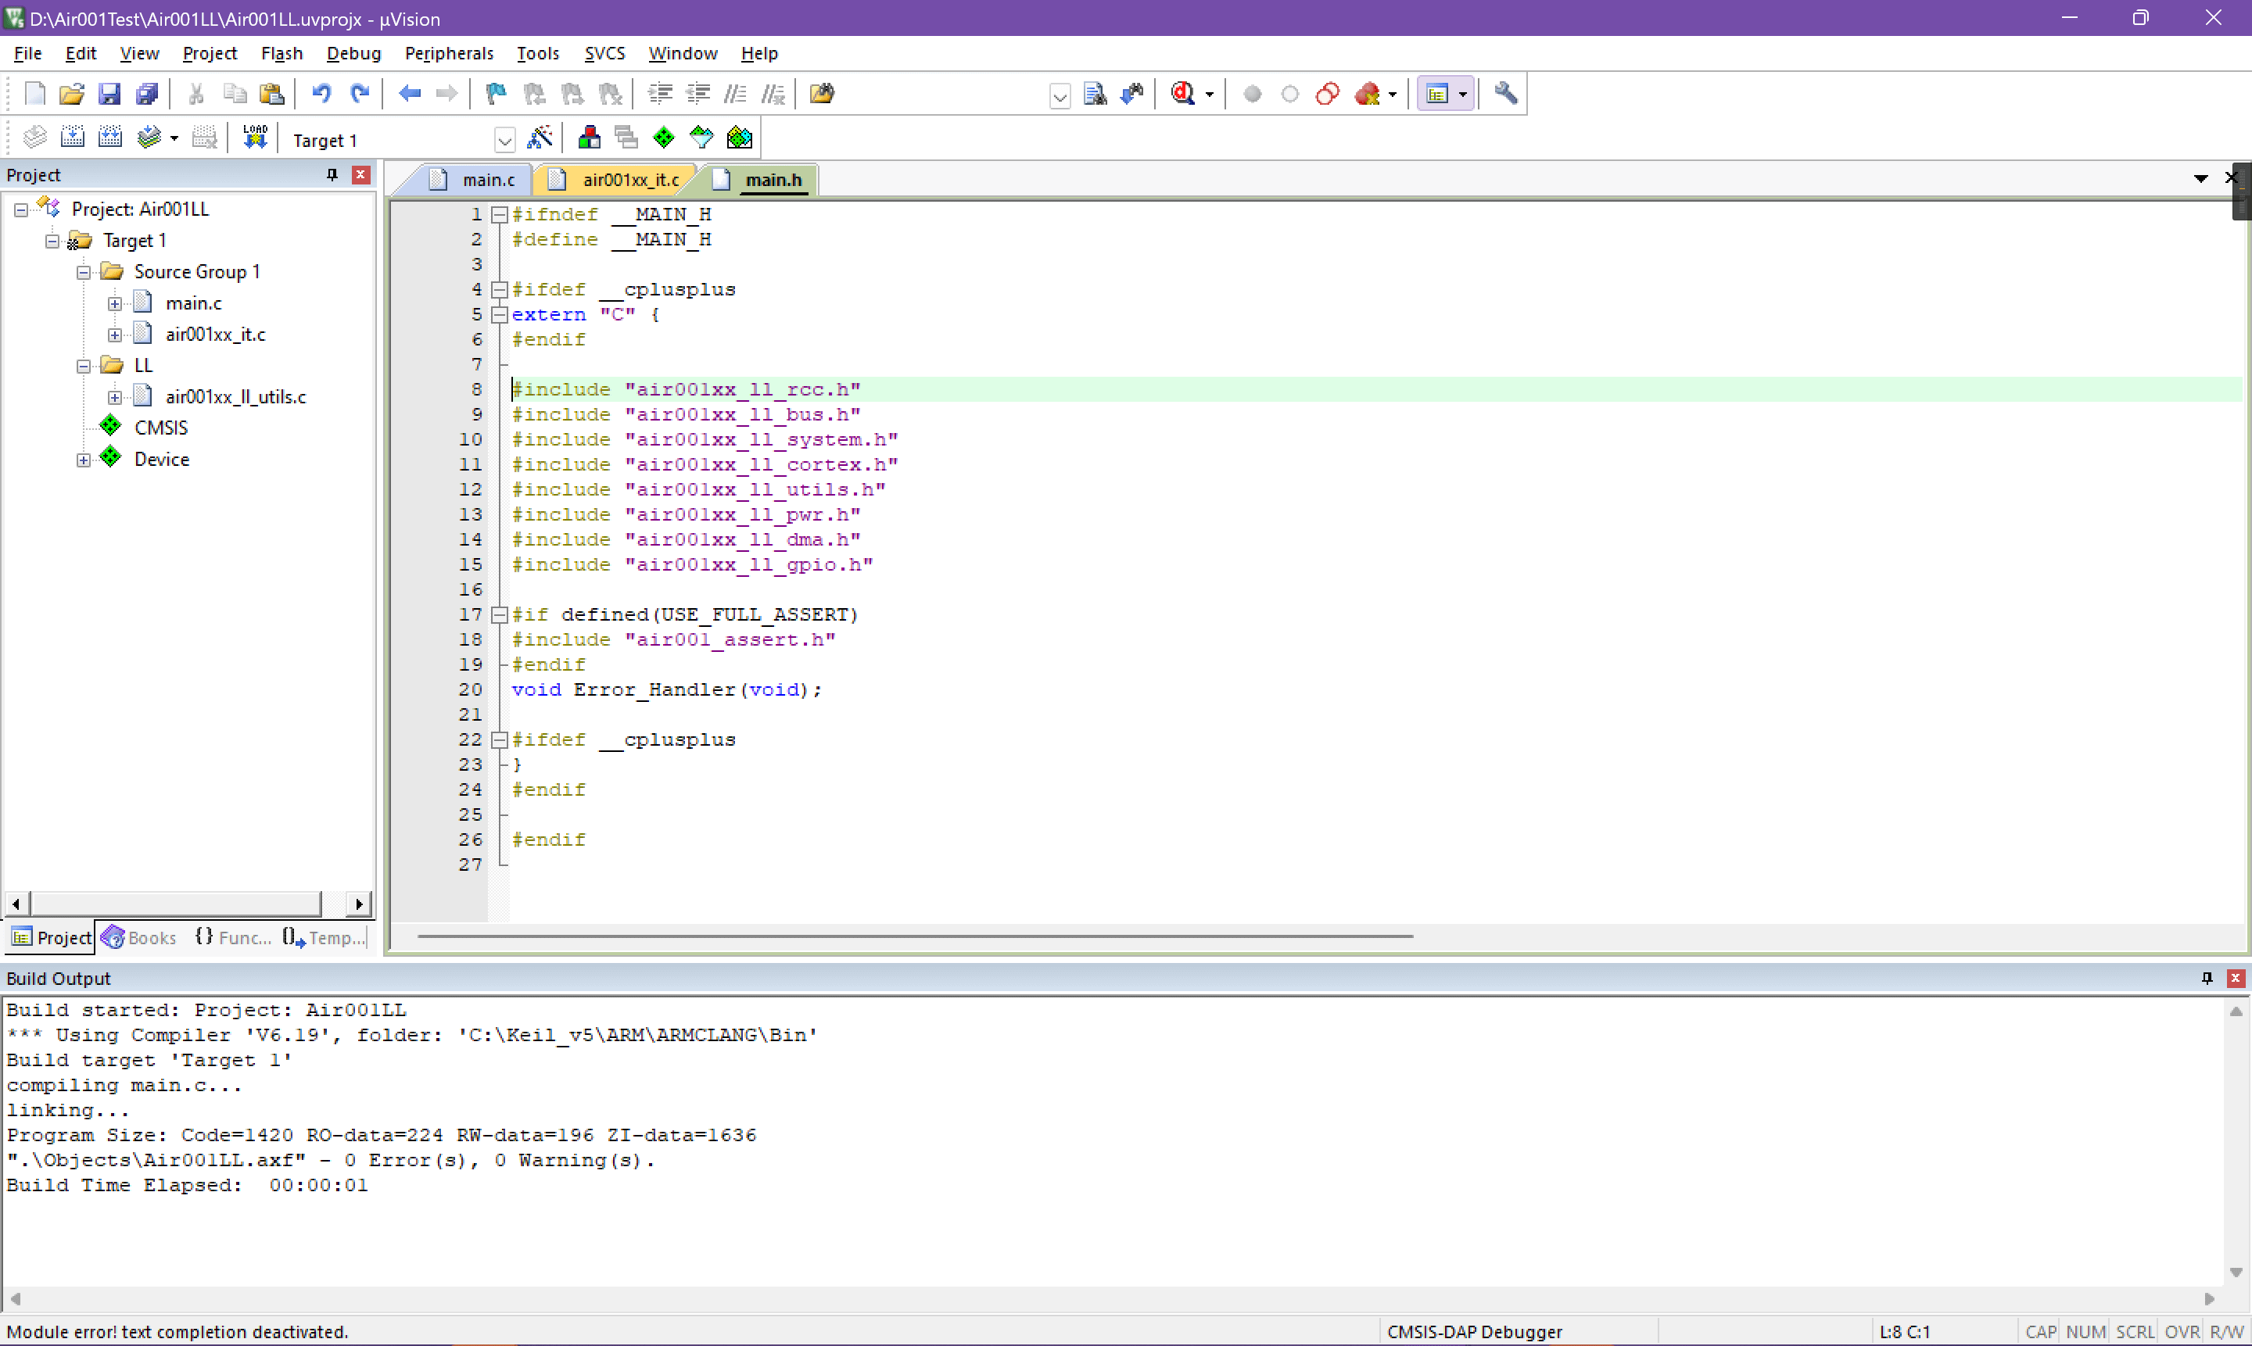
Task: Click the Build target icon
Action: tap(73, 138)
